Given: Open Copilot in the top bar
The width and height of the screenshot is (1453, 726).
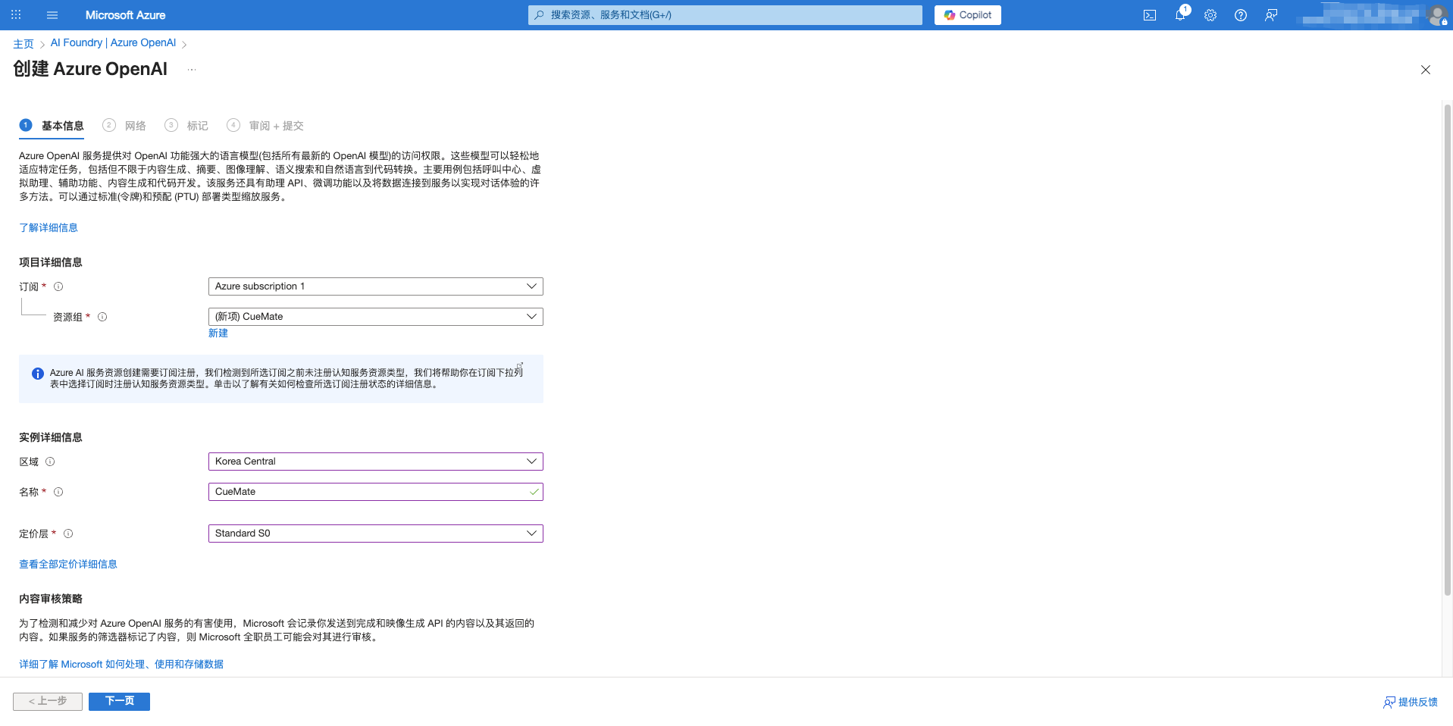Looking at the screenshot, I should pyautogui.click(x=967, y=14).
